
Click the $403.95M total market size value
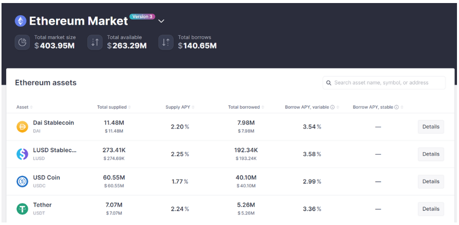(55, 46)
